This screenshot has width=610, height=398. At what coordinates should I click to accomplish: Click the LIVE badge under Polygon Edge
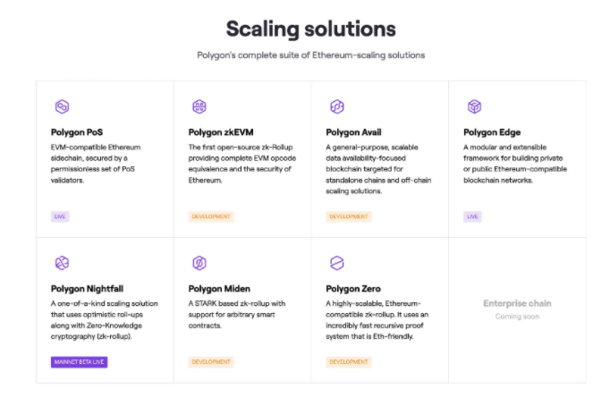point(472,216)
